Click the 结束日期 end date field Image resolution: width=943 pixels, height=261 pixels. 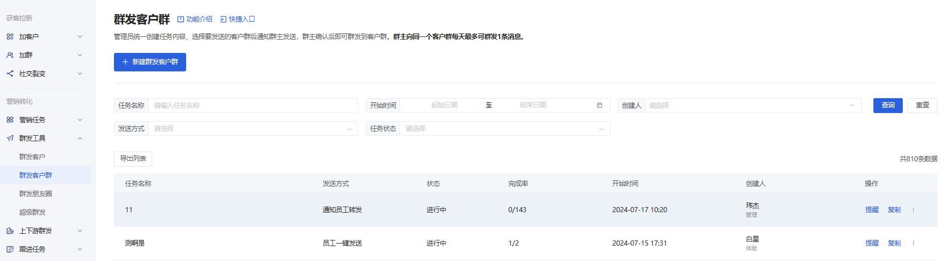point(533,105)
